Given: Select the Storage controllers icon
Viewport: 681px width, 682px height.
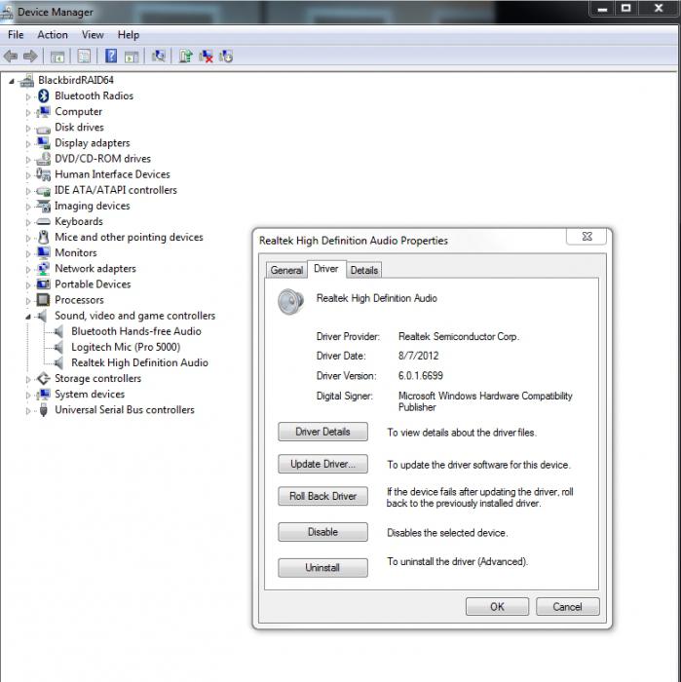Looking at the screenshot, I should point(43,378).
